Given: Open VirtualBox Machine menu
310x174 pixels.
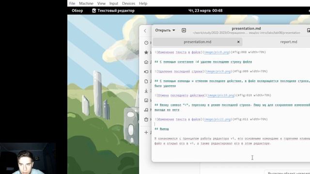Looking at the screenshot, I should tap(86, 3).
